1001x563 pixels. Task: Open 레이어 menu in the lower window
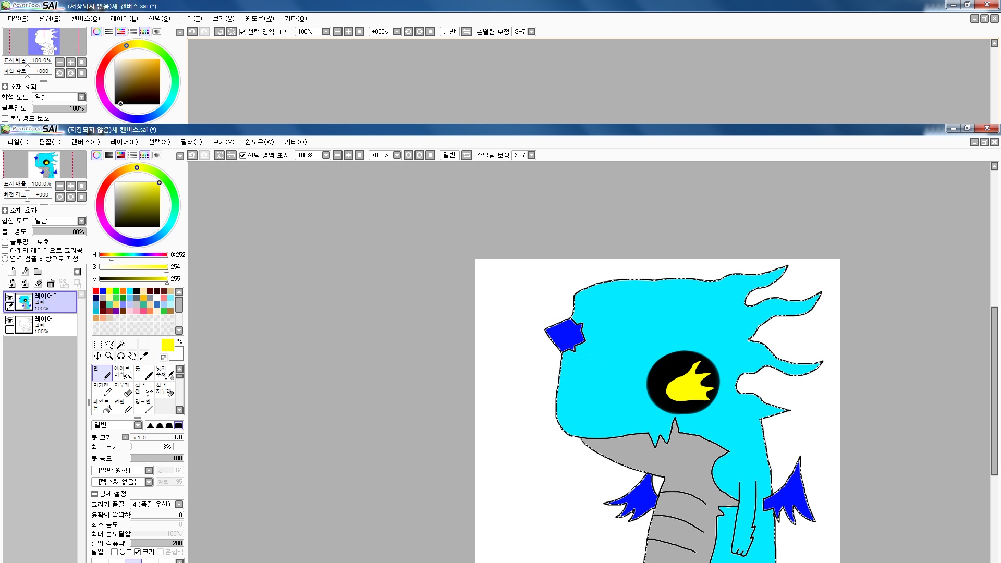click(124, 142)
